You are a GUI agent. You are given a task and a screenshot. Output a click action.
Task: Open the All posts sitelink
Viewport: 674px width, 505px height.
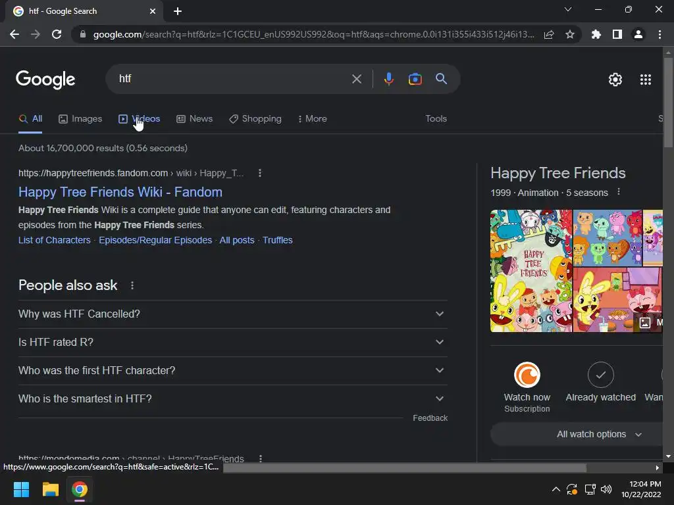237,240
